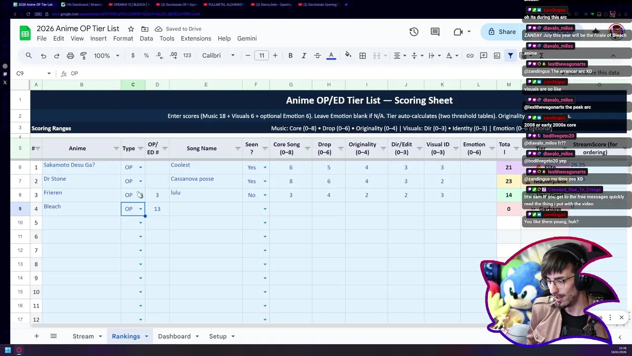The height and width of the screenshot is (356, 632).
Task: Click the undo arrow
Action: pyautogui.click(x=43, y=55)
